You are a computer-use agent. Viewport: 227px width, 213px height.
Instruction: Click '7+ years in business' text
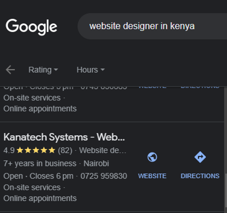[x=40, y=163]
